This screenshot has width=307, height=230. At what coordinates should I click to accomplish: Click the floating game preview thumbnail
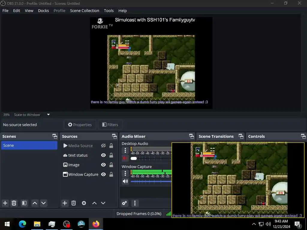(x=238, y=180)
